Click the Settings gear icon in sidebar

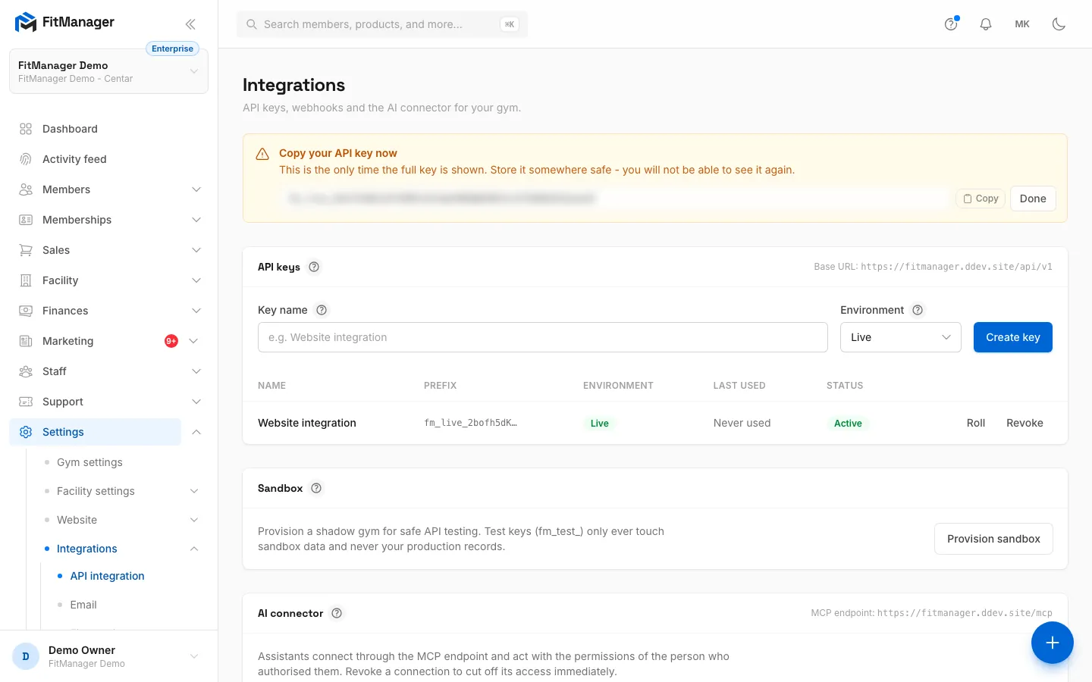[x=26, y=432]
